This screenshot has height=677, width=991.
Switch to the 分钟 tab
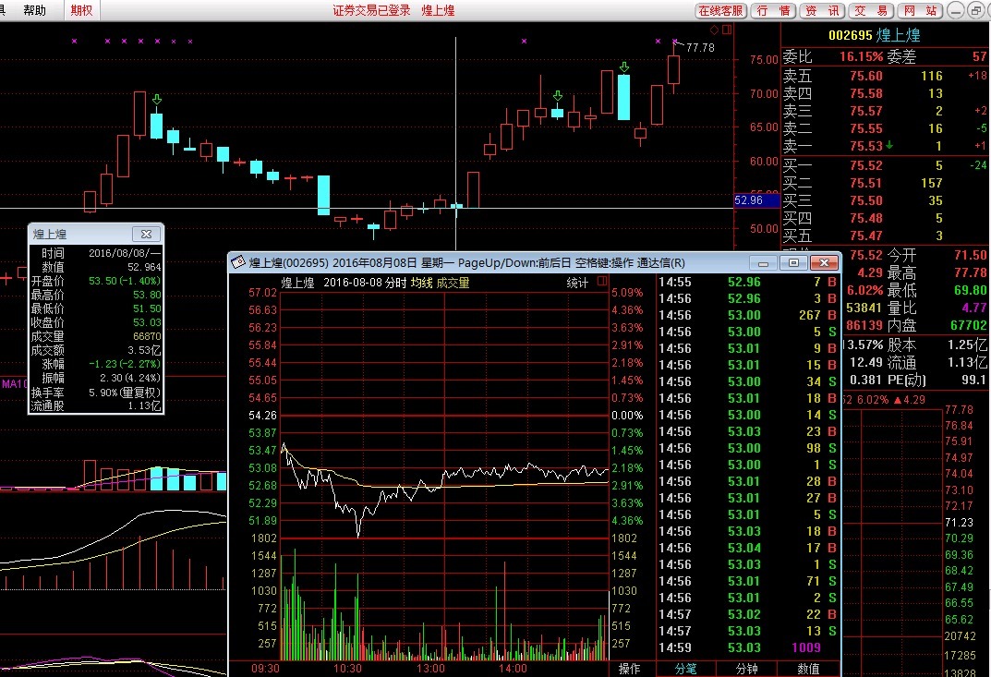pos(746,669)
